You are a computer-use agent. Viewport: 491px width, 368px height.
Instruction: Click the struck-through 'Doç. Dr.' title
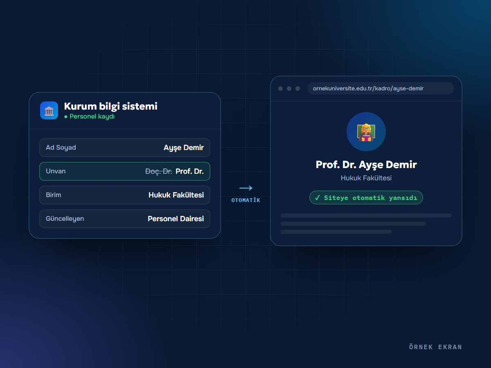[x=159, y=171]
